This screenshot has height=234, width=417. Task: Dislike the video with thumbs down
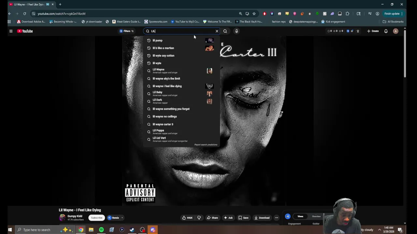(x=199, y=218)
